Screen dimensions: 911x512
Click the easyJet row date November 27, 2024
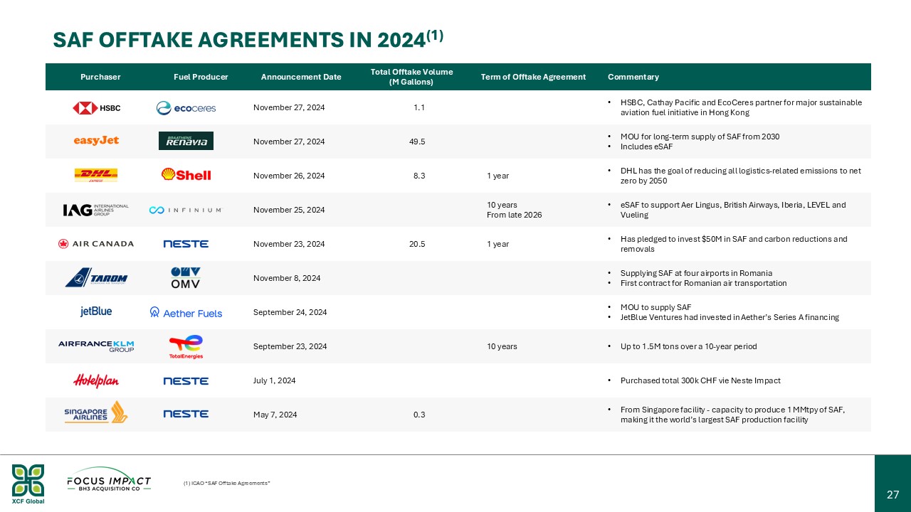[289, 142]
